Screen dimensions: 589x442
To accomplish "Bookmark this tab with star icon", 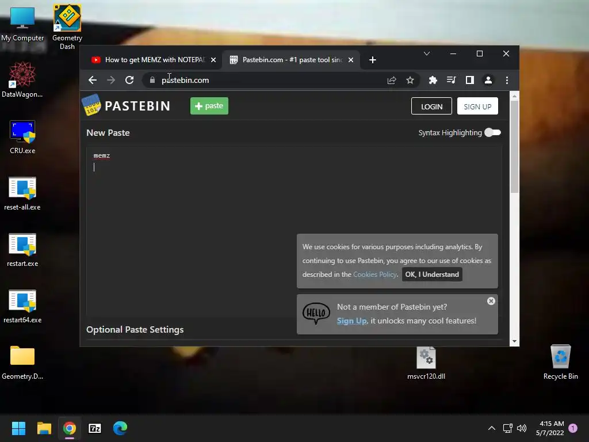I will pyautogui.click(x=410, y=80).
